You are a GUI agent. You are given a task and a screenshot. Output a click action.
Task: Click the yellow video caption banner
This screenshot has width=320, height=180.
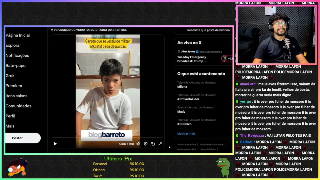108,44
